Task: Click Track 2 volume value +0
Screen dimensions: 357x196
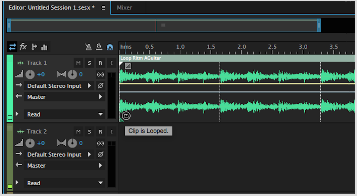Action: point(41,143)
